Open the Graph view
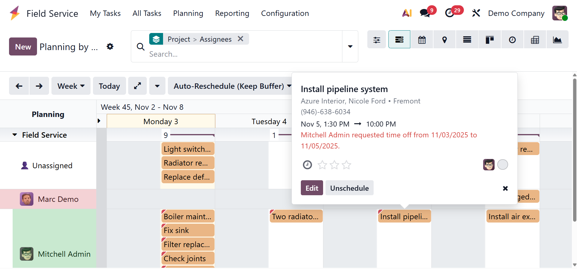 pos(557,40)
